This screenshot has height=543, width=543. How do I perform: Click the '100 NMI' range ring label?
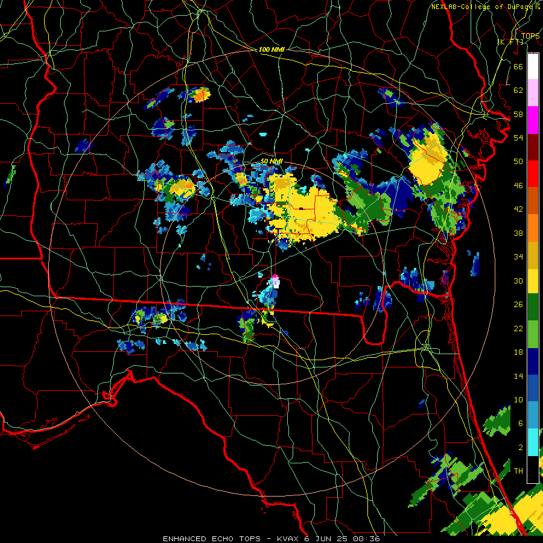click(271, 49)
